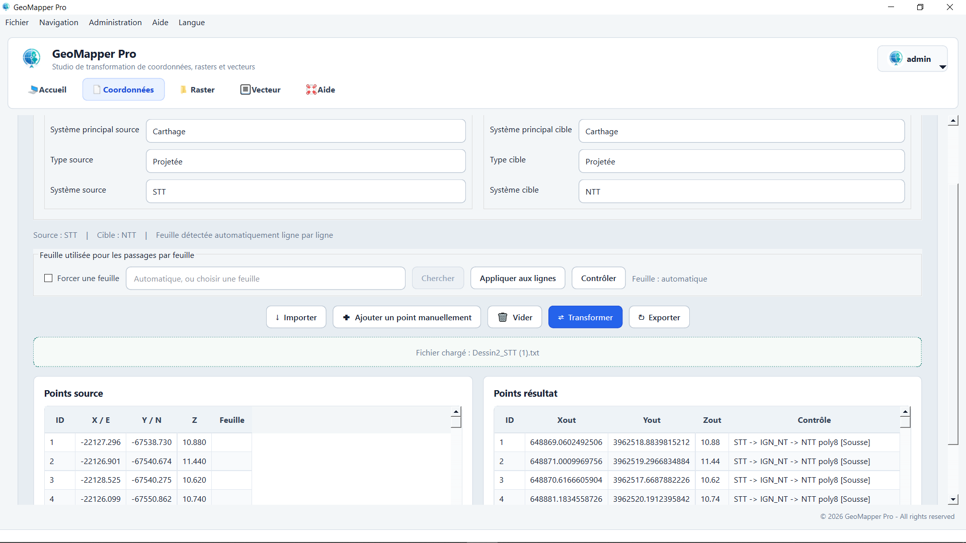This screenshot has height=543, width=966.
Task: Click the Importer button
Action: (296, 317)
